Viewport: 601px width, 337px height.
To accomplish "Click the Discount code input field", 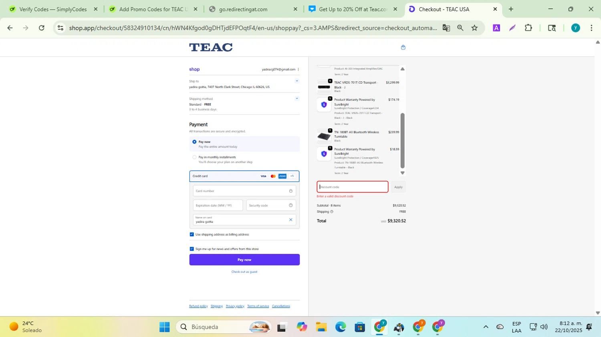I will tap(353, 187).
